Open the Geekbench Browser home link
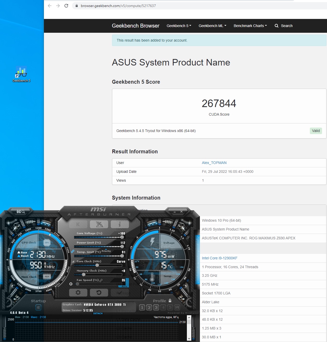The image size is (327, 342). coord(135,26)
